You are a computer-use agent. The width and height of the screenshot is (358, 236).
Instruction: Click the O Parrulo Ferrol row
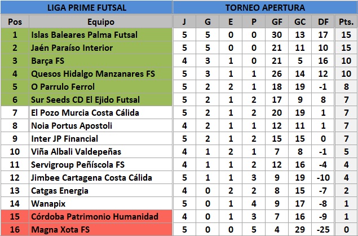(179, 87)
